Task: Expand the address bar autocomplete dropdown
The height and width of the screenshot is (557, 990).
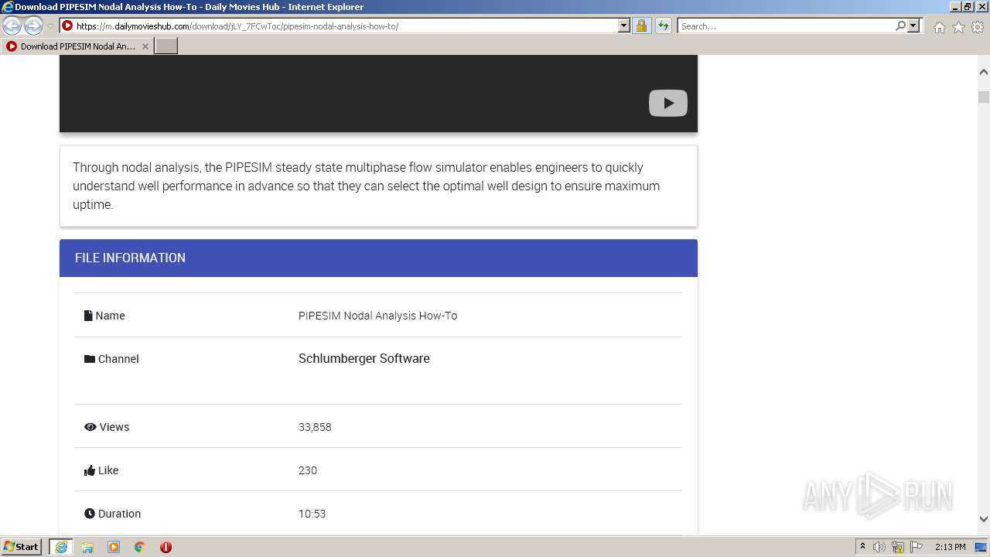Action: tap(624, 26)
